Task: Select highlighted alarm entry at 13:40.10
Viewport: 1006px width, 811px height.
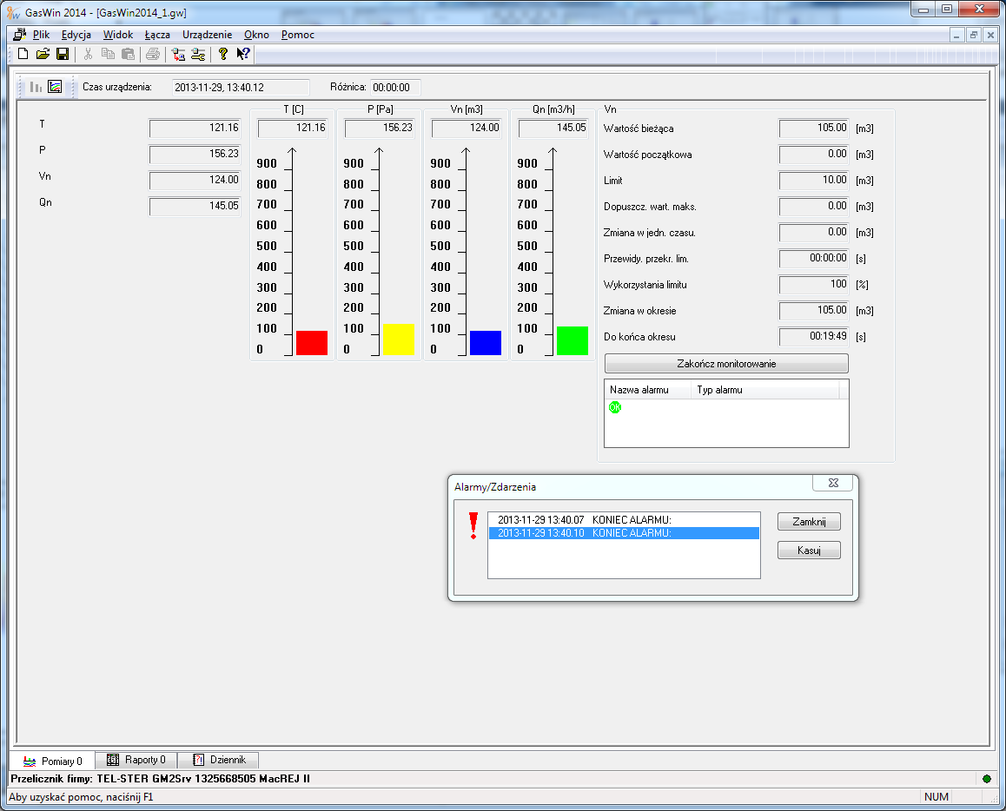Action: click(x=624, y=533)
